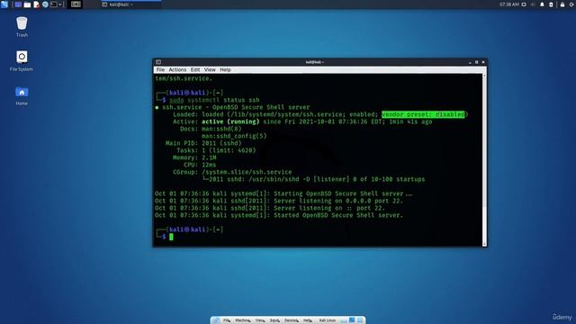Click the battery power manager icon
Viewport: 576px width, 324px height.
(x=551, y=4)
